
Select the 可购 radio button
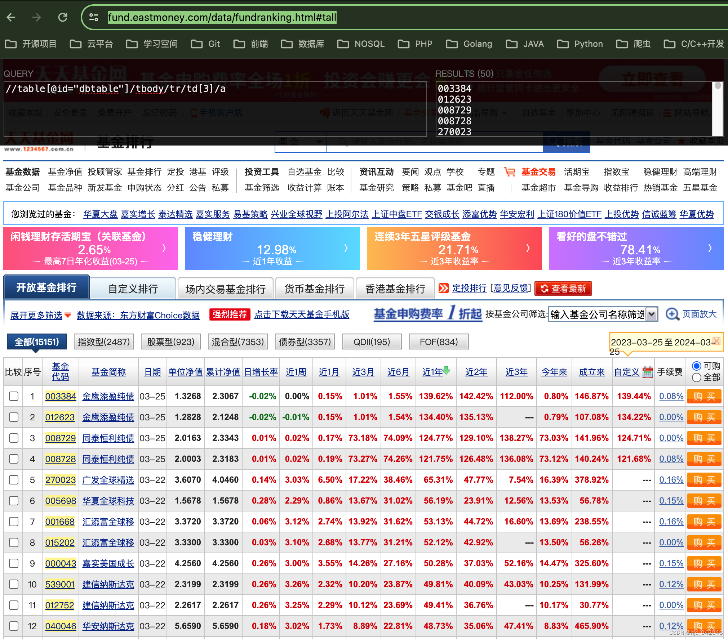coord(697,366)
